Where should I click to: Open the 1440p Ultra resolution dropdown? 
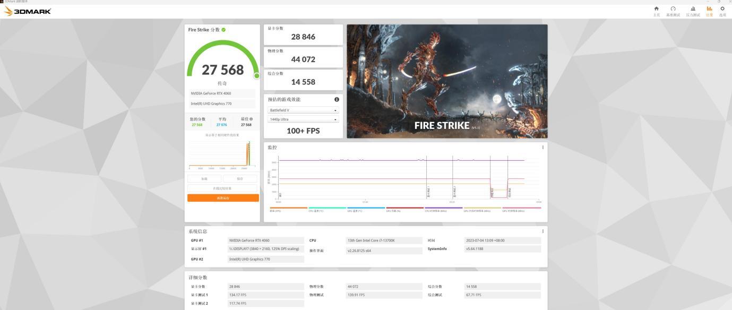point(303,119)
